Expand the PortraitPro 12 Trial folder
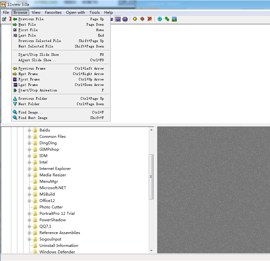This screenshot has width=270, height=261. [30, 214]
